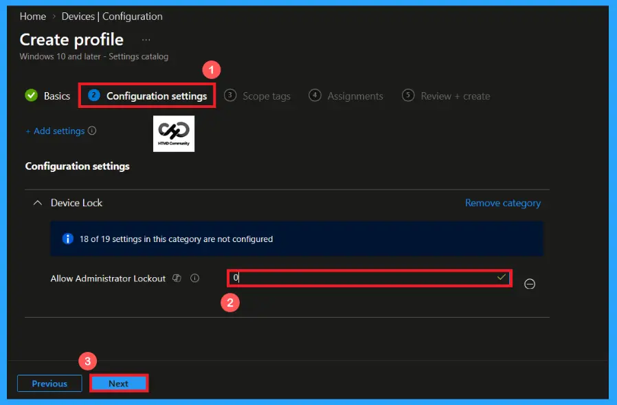Remove the Allow Administrator Lockout setting via minus icon
Image resolution: width=617 pixels, height=405 pixels.
coord(530,284)
